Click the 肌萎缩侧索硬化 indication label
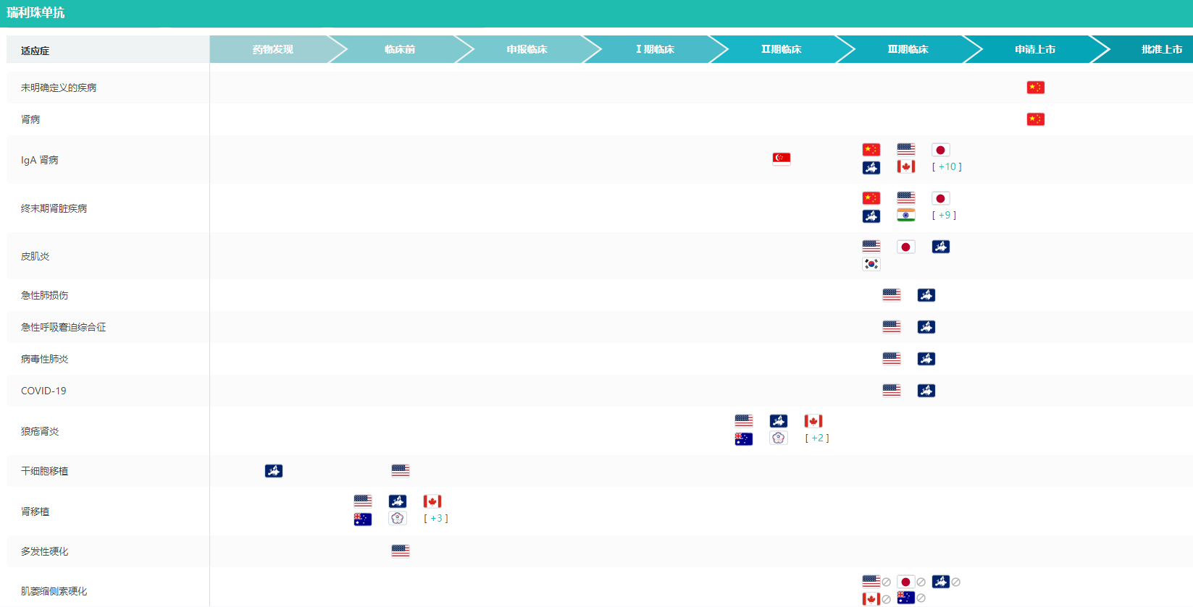This screenshot has width=1193, height=607. click(54, 591)
